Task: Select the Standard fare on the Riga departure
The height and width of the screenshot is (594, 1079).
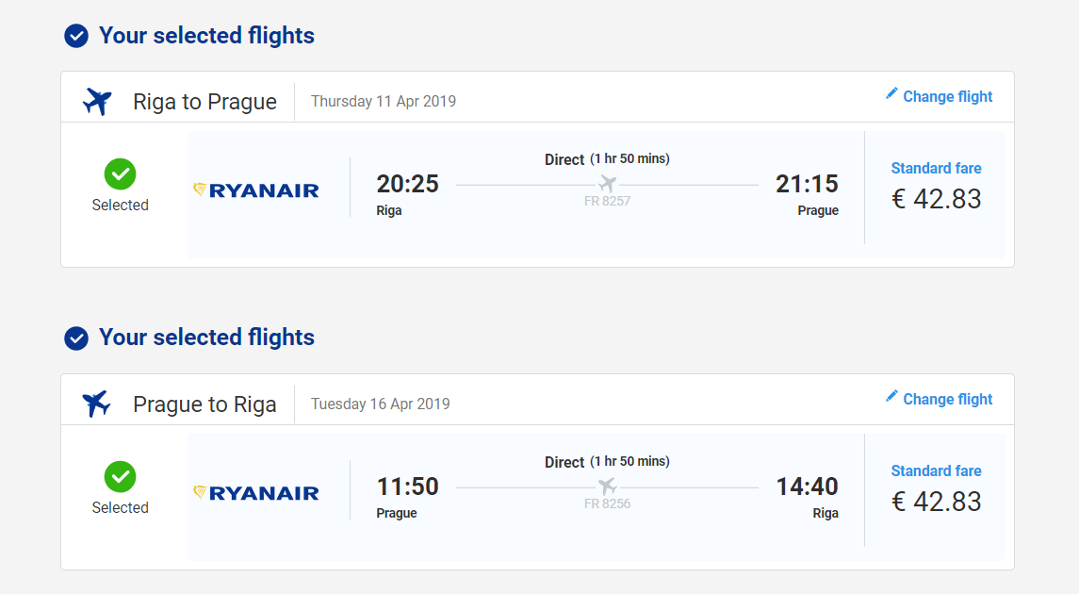Action: 936,169
